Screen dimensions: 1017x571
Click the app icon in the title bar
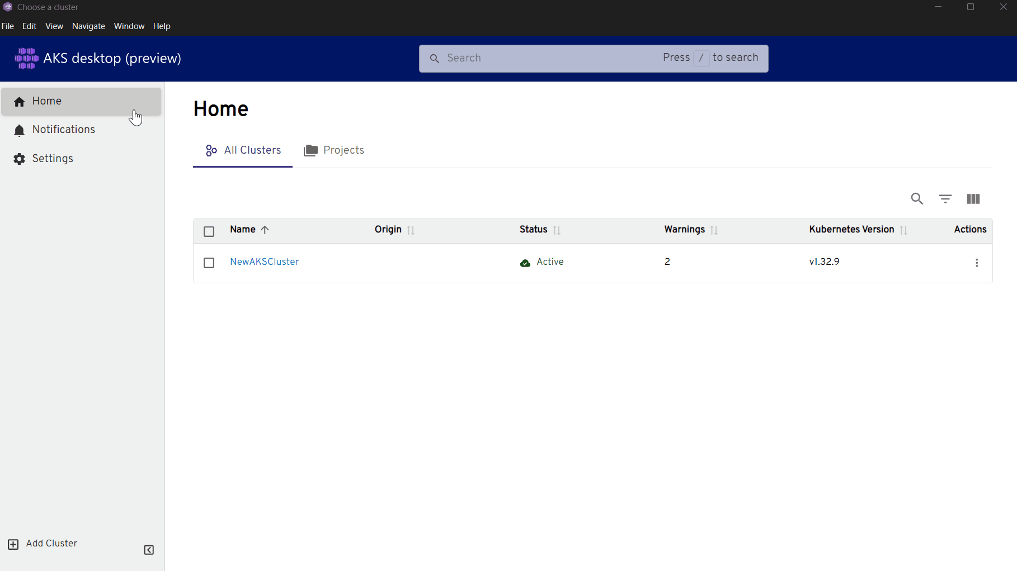8,7
